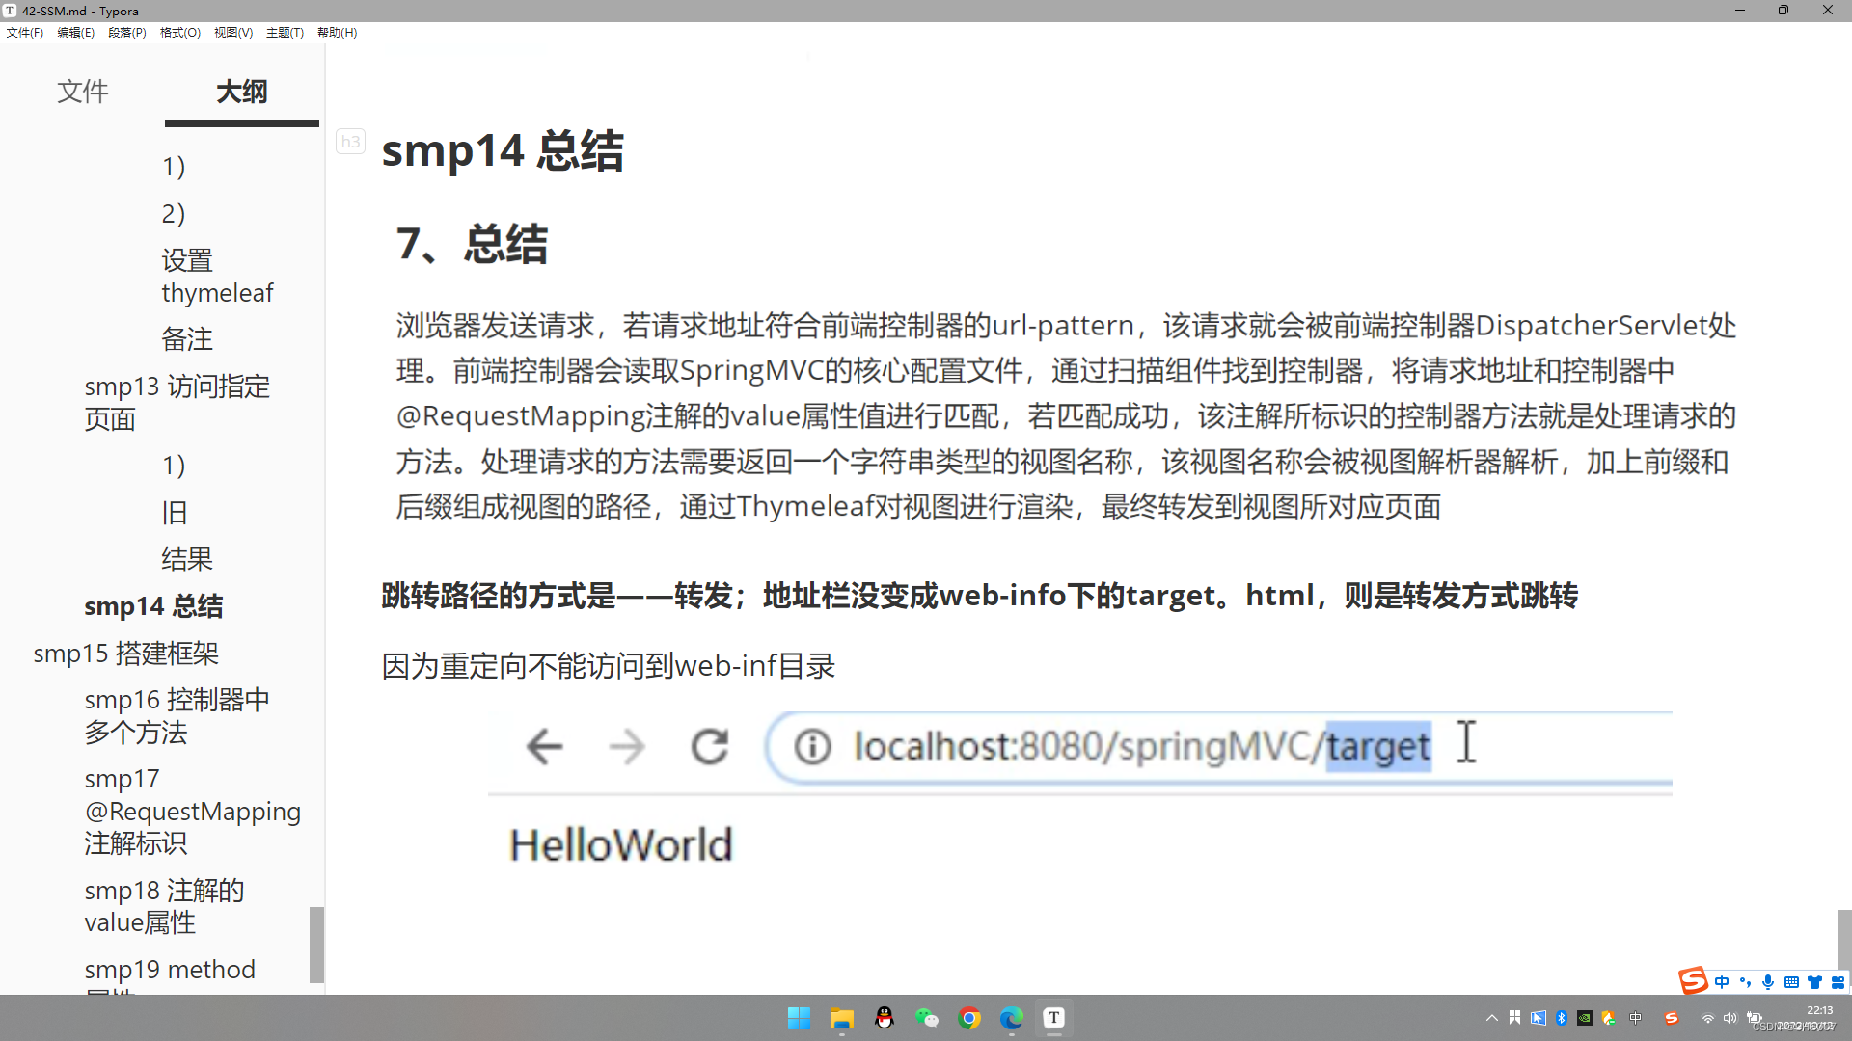
Task: Toggle Chinese/English input mode on 中 icon
Action: [x=1723, y=981]
